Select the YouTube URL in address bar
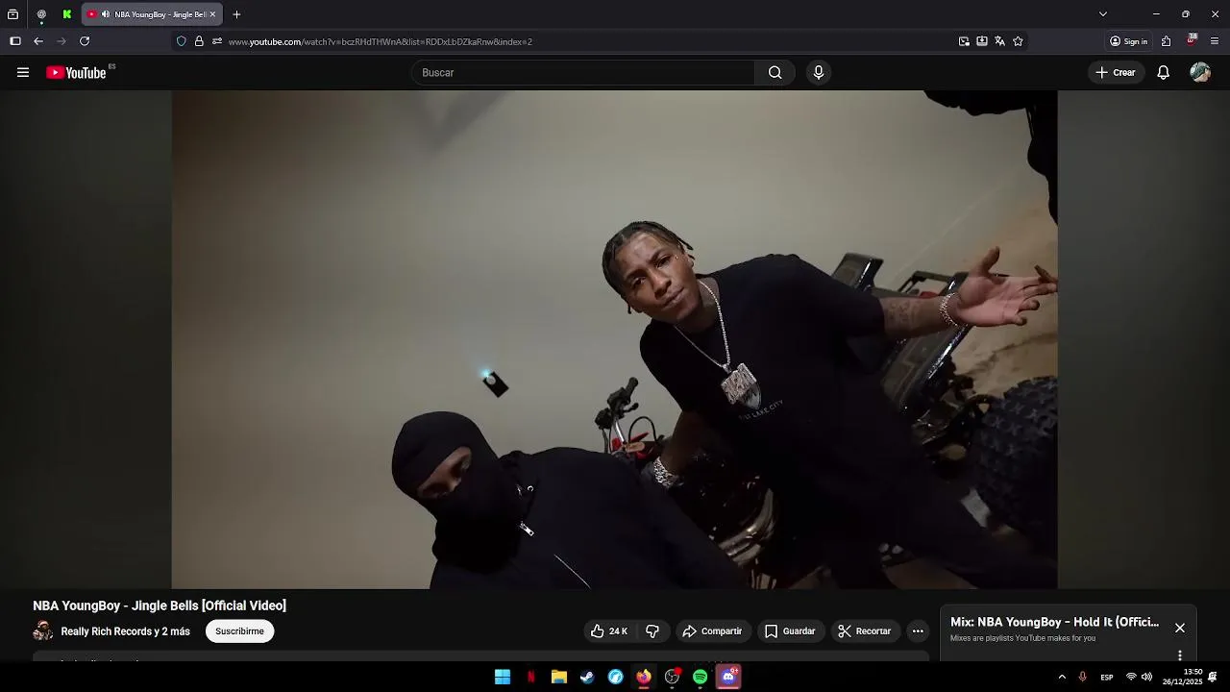The image size is (1230, 692). pyautogui.click(x=381, y=41)
